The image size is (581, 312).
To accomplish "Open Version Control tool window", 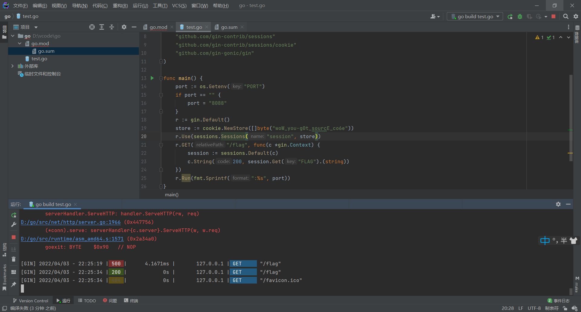I will click(31, 300).
